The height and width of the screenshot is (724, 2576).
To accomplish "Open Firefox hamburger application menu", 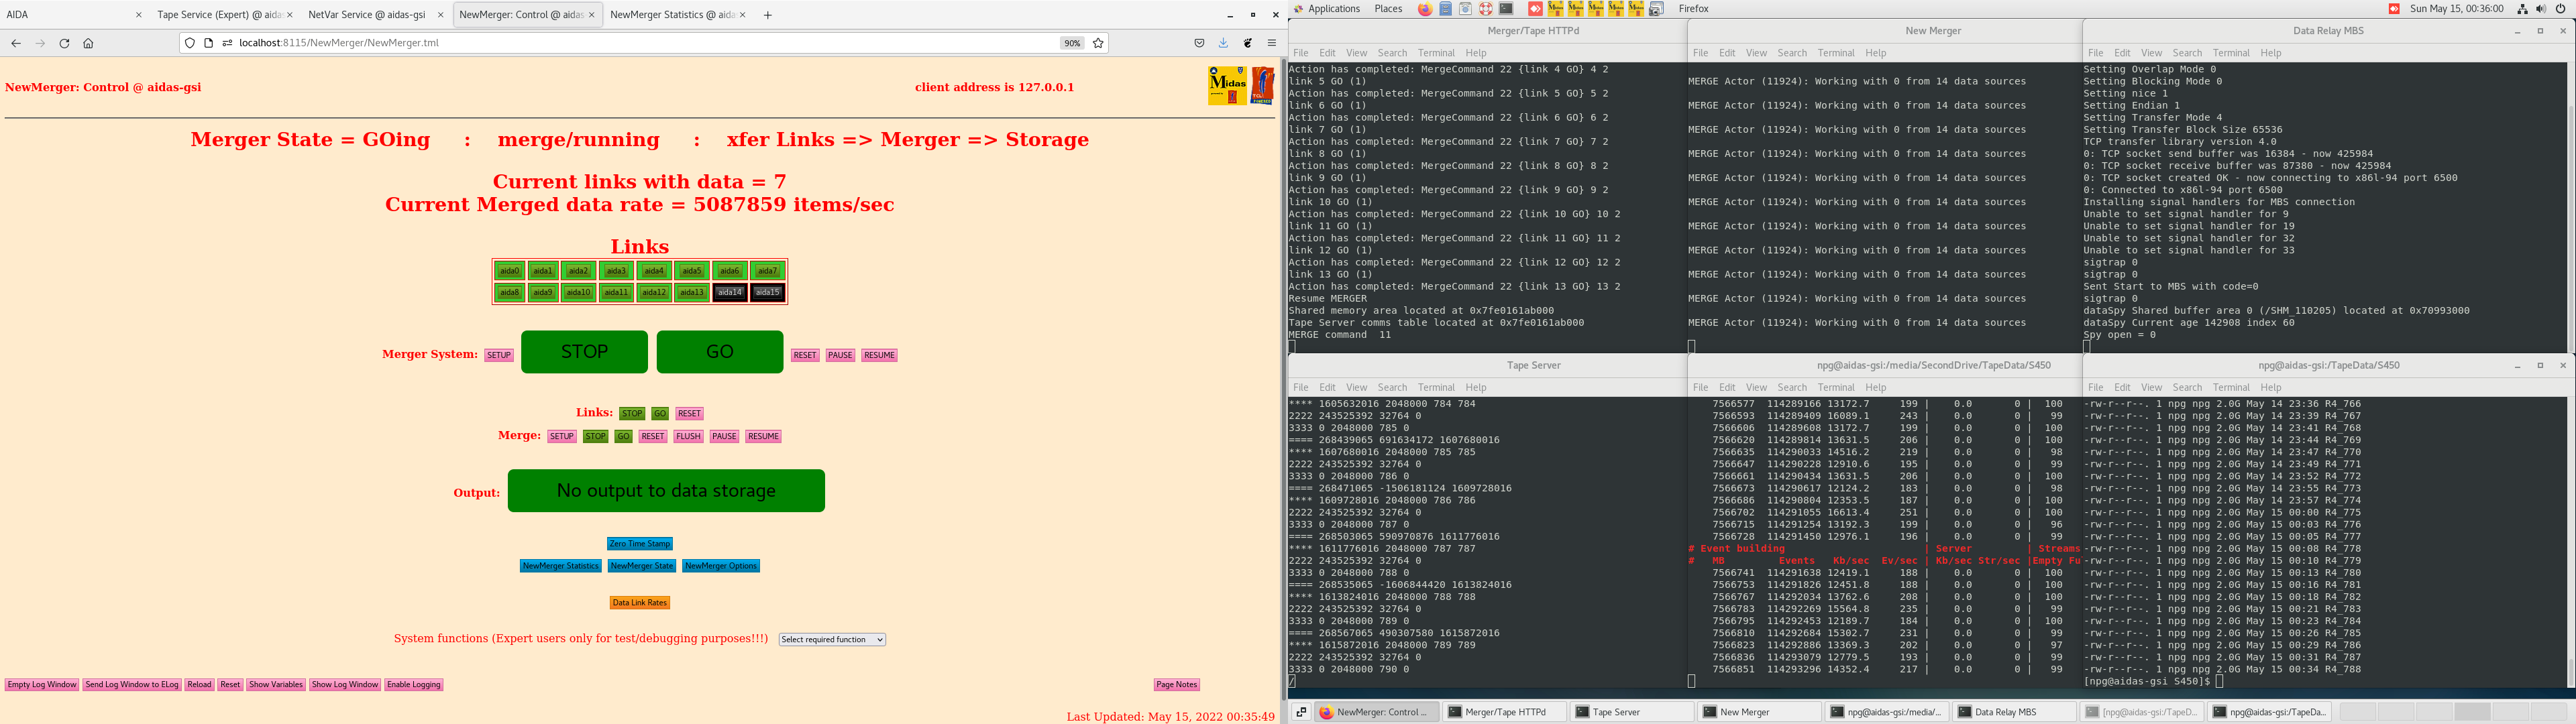I will [x=1272, y=43].
